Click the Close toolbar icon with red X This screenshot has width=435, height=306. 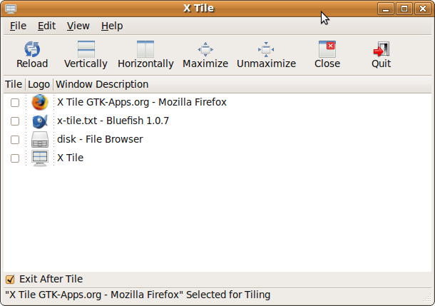point(327,49)
